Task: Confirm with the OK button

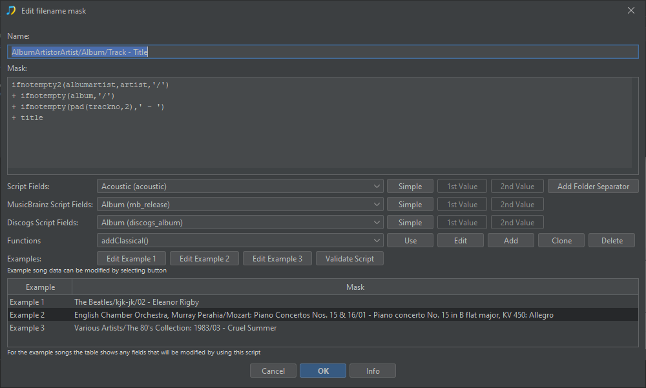Action: [x=323, y=371]
